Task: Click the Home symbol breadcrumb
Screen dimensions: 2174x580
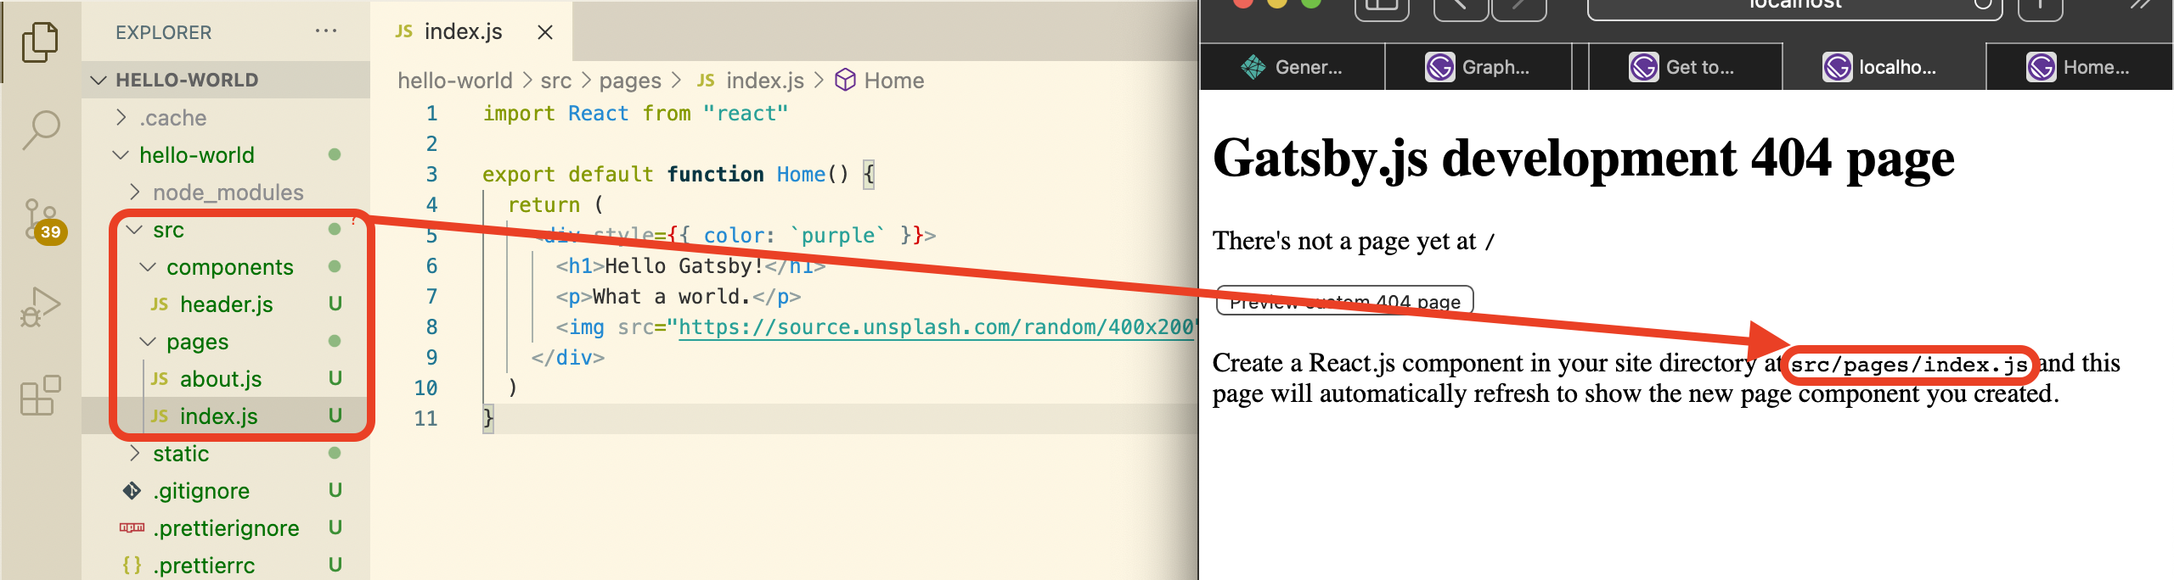Action: click(x=881, y=81)
